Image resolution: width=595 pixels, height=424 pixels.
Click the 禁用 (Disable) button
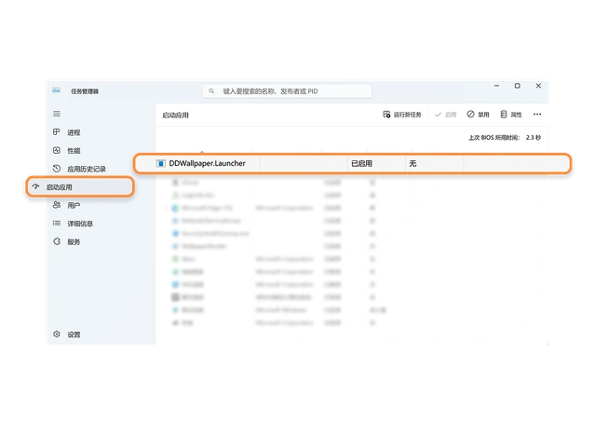(478, 115)
